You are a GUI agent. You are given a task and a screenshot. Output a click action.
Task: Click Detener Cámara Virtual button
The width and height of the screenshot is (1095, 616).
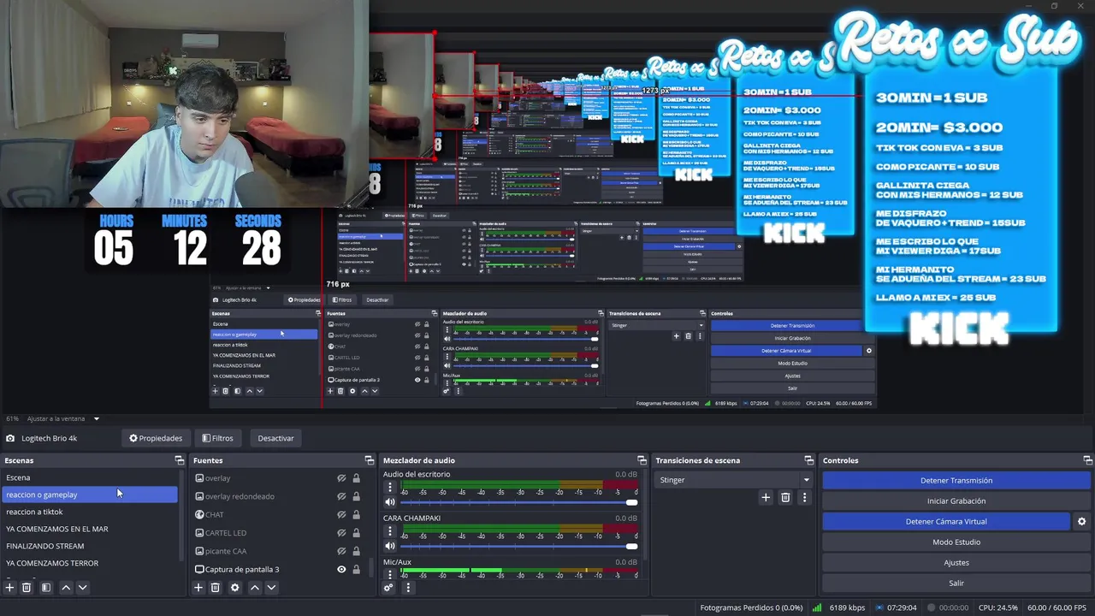pyautogui.click(x=946, y=521)
